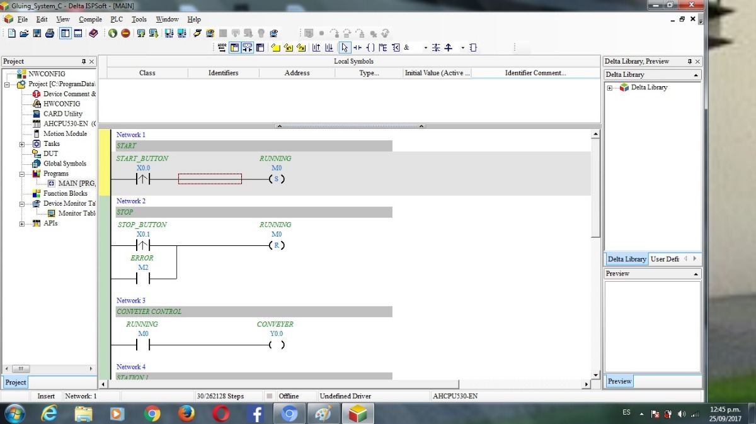
Task: Collapse the Programs tree node
Action: point(22,174)
